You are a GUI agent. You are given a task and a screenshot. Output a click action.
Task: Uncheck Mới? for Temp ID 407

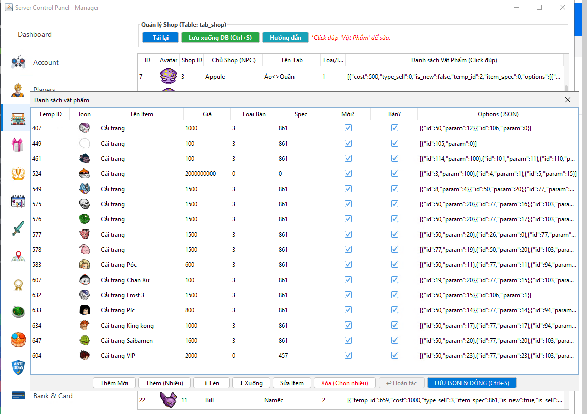348,128
